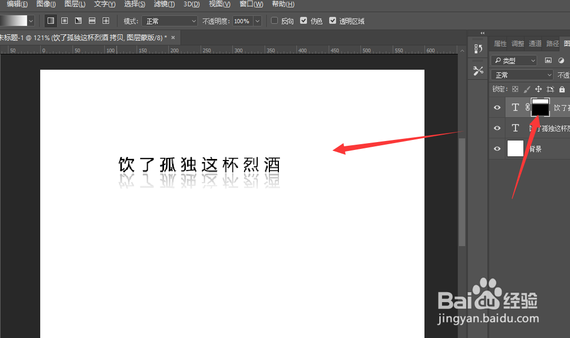Open the 3D(D) menu
Screen dimensions: 570x338
[x=192, y=4]
